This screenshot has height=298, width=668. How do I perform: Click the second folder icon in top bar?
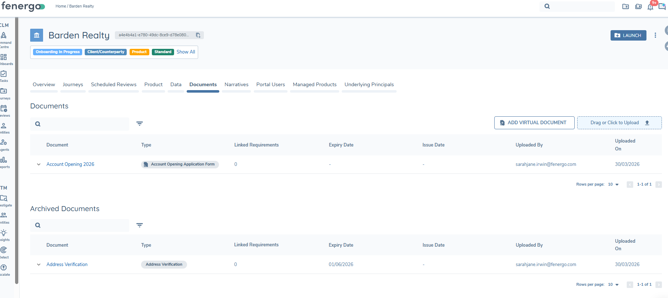pyautogui.click(x=639, y=6)
